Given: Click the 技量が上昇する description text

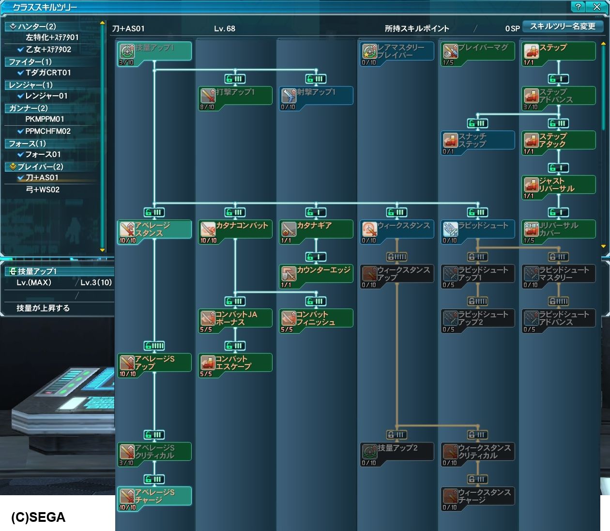Looking at the screenshot, I should (x=43, y=308).
